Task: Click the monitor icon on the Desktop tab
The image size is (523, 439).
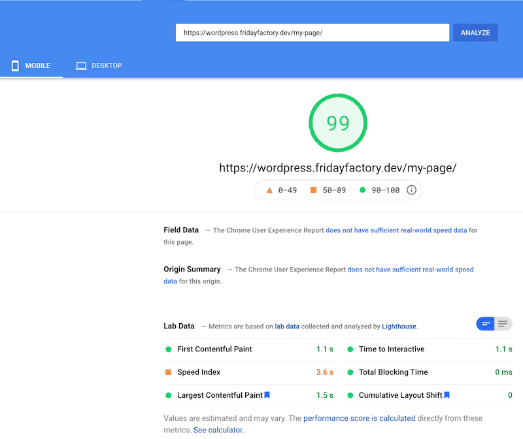Action: (x=81, y=65)
